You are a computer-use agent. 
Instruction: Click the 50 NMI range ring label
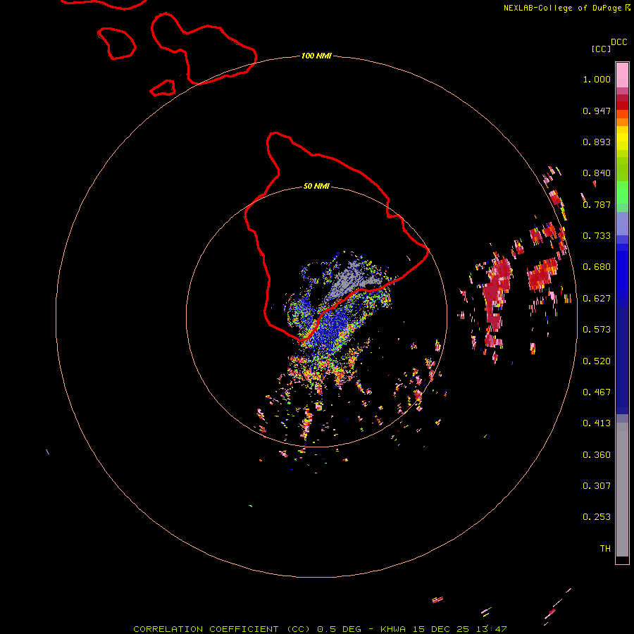point(316,187)
